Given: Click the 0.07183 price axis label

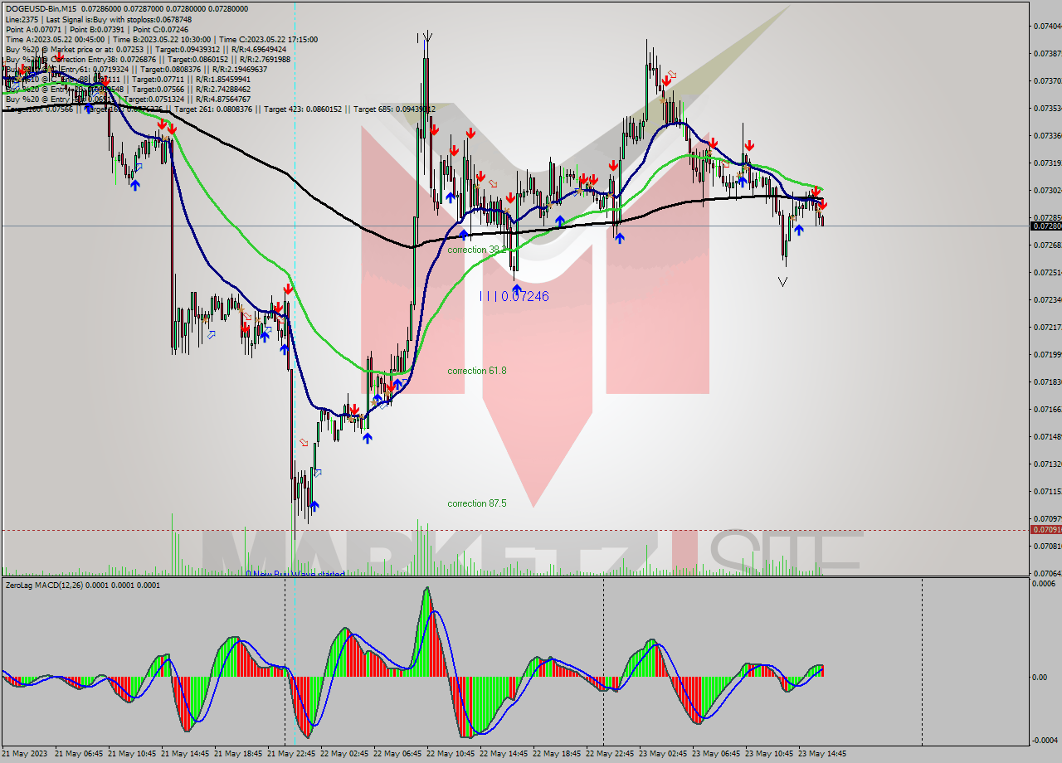Looking at the screenshot, I should click(x=1046, y=381).
